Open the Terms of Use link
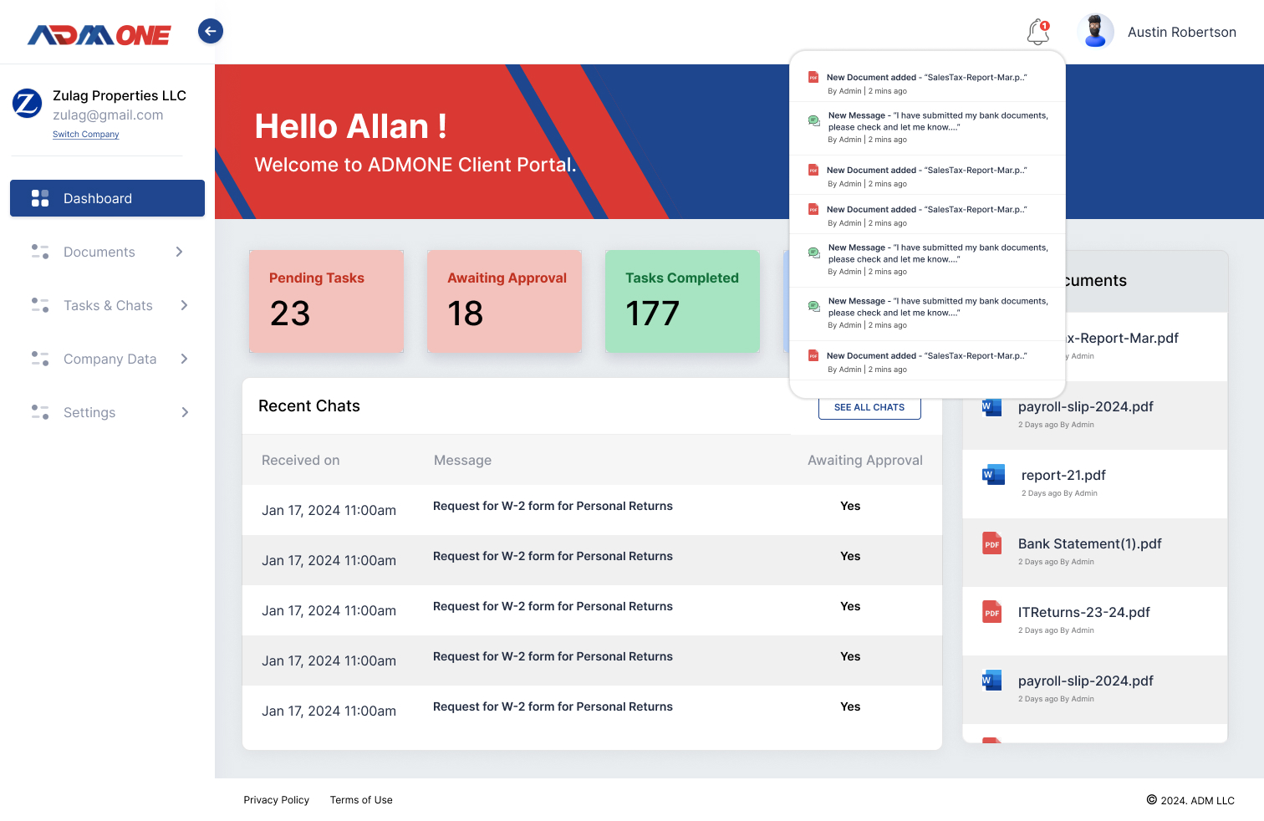1264x821 pixels. 361,800
